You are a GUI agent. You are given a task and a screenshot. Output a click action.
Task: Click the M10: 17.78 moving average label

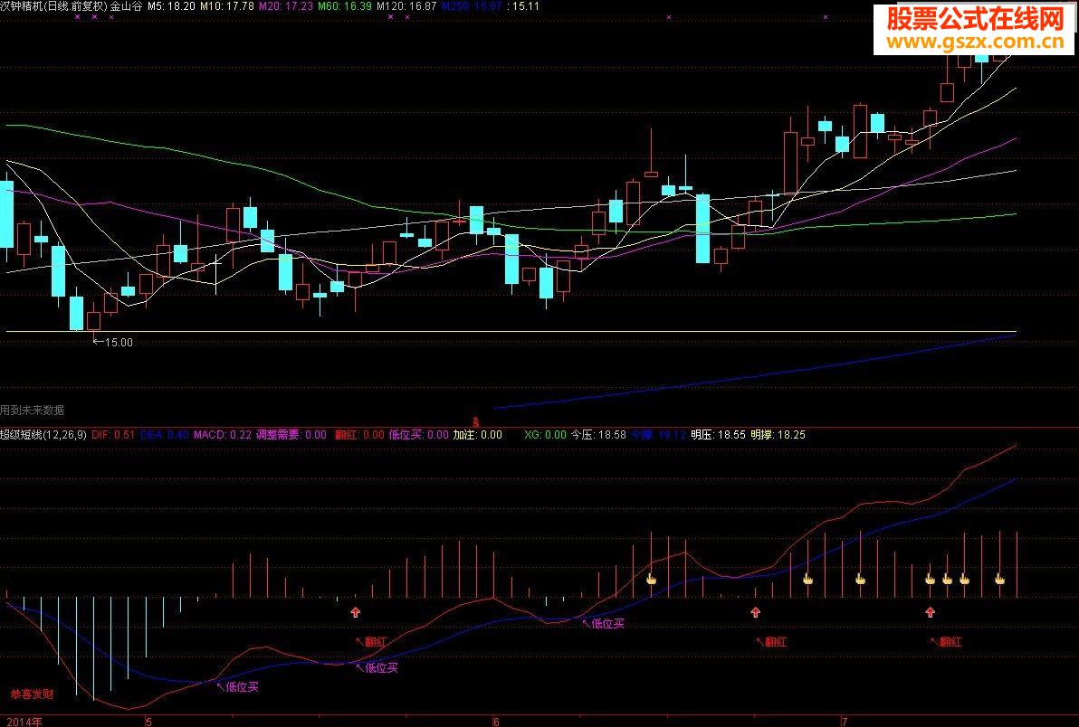point(227,6)
